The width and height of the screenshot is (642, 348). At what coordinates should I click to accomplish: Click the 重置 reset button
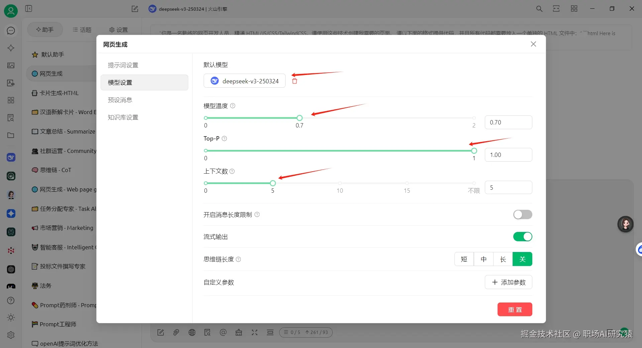click(515, 309)
